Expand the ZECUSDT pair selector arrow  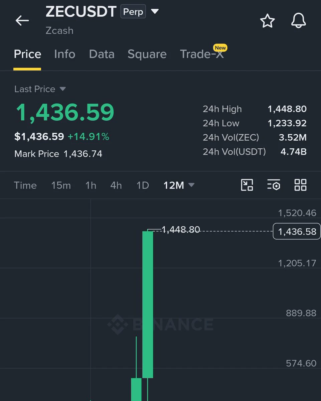pyautogui.click(x=155, y=12)
